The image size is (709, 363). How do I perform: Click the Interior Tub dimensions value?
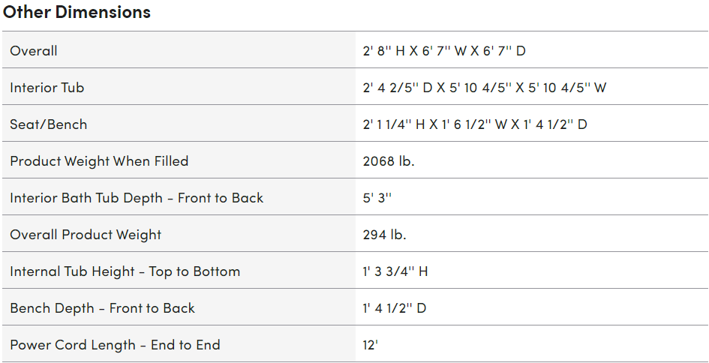[x=484, y=88]
